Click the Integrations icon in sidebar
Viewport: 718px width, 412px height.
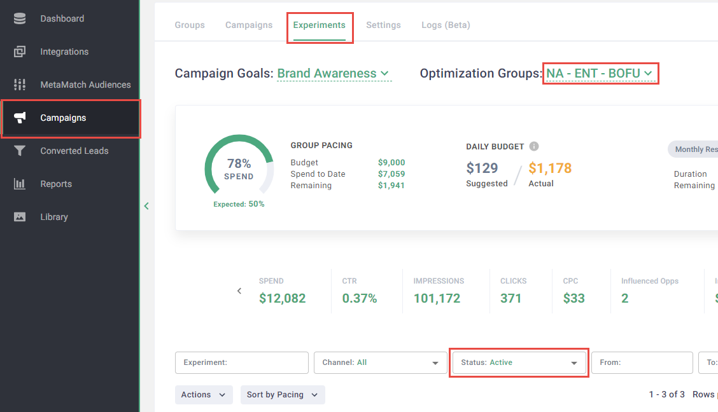20,52
